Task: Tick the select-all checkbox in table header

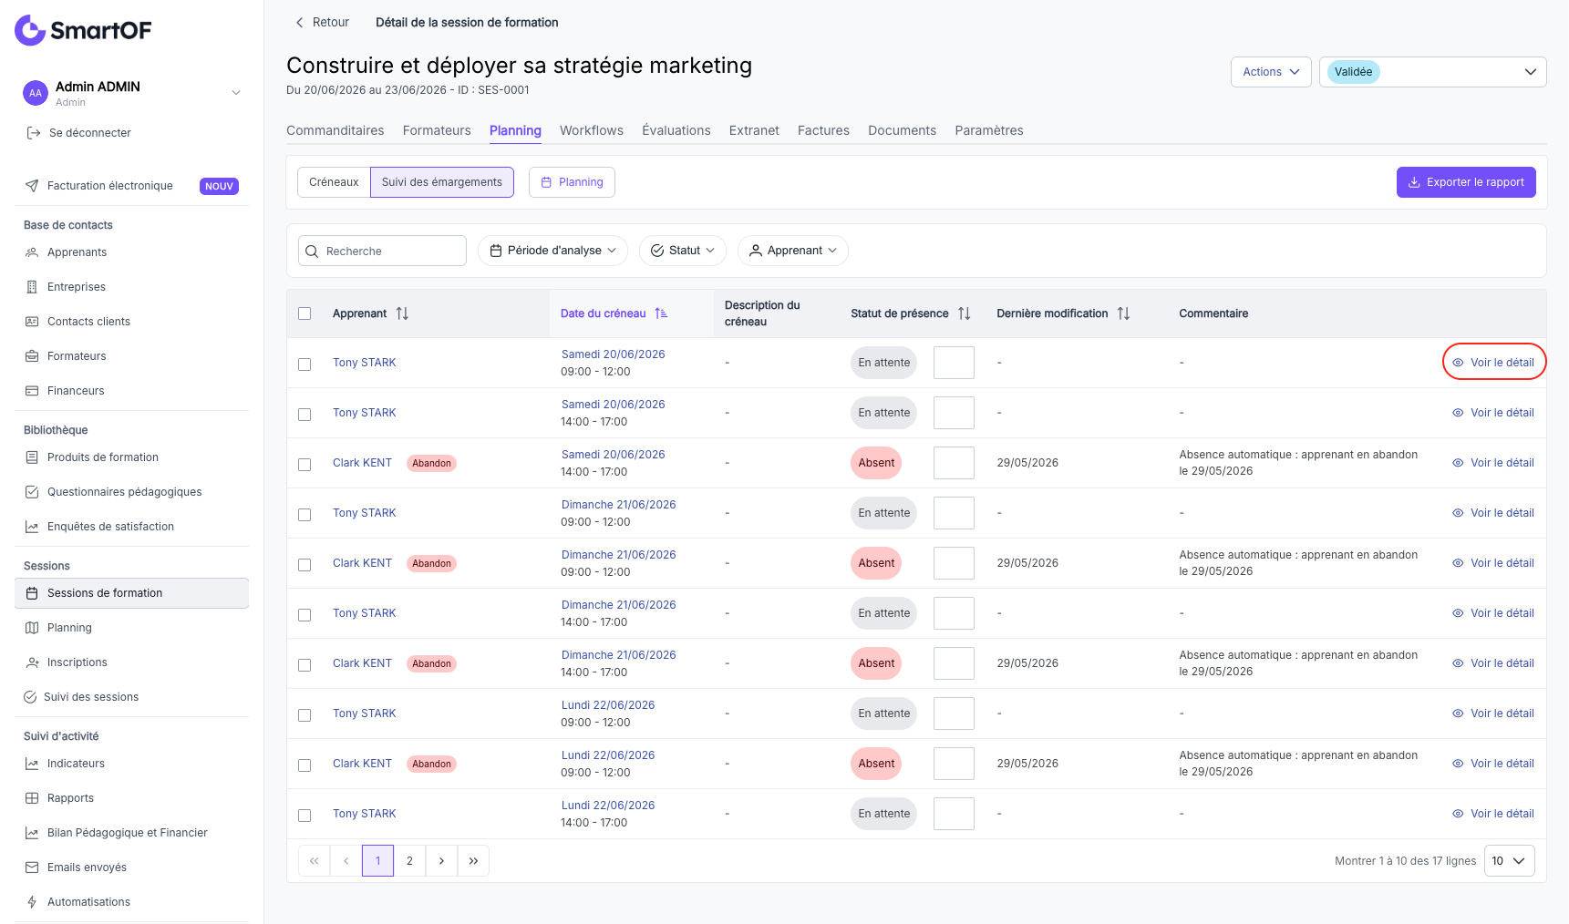Action: pos(305,313)
